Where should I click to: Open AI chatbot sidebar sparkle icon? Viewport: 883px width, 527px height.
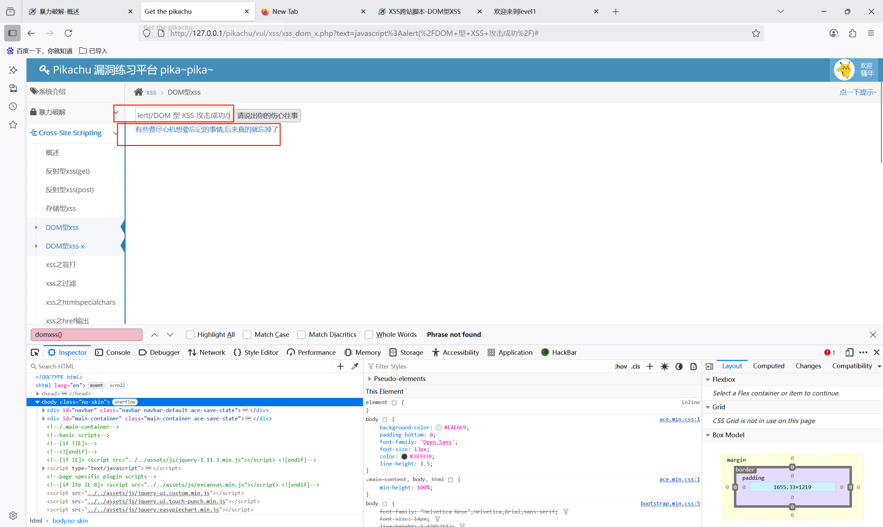point(13,70)
